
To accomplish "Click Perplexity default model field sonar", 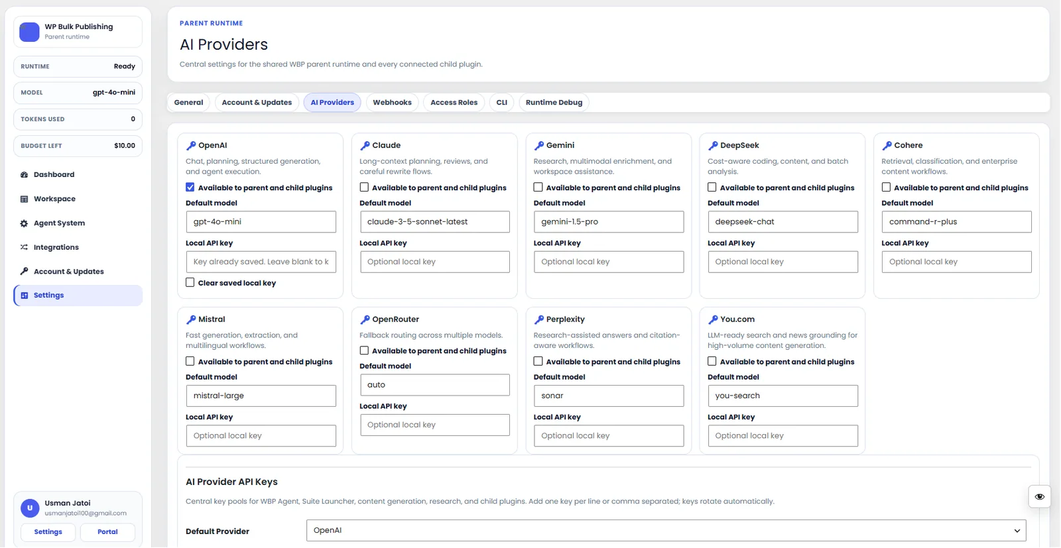I will coord(608,396).
